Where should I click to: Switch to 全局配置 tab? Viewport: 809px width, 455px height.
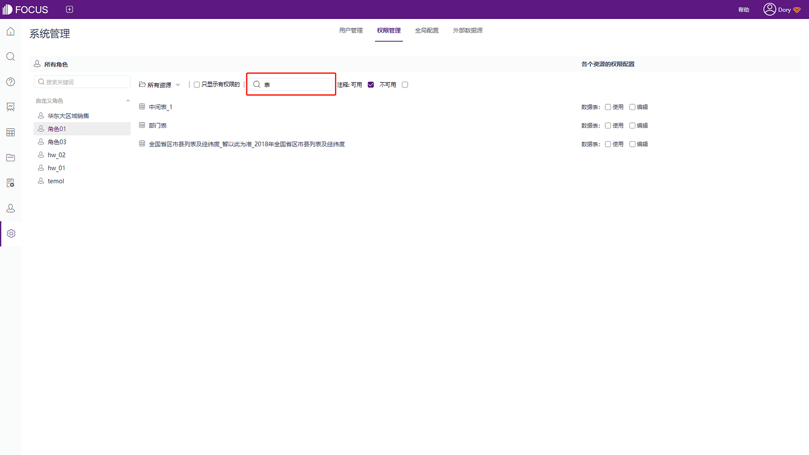pos(427,31)
